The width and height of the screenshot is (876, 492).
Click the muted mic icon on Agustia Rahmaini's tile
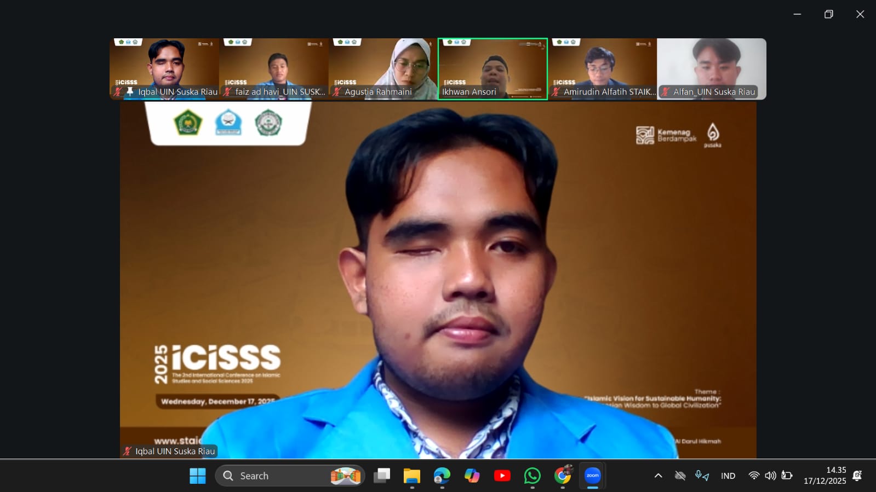coord(337,92)
